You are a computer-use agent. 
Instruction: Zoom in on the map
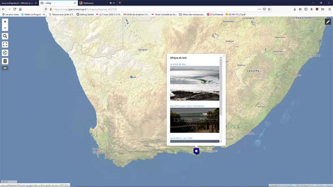coord(5,22)
